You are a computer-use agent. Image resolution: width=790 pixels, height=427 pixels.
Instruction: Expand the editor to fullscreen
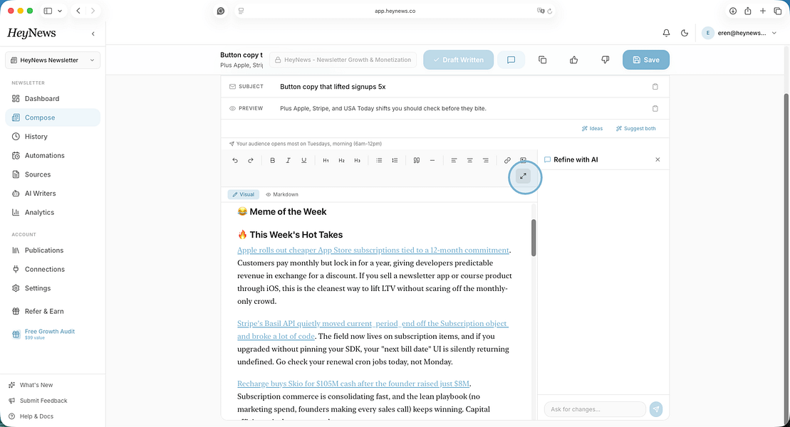[x=524, y=176]
